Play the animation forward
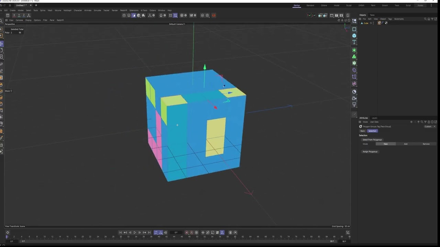Screen dimensions: 440x247 135,233
